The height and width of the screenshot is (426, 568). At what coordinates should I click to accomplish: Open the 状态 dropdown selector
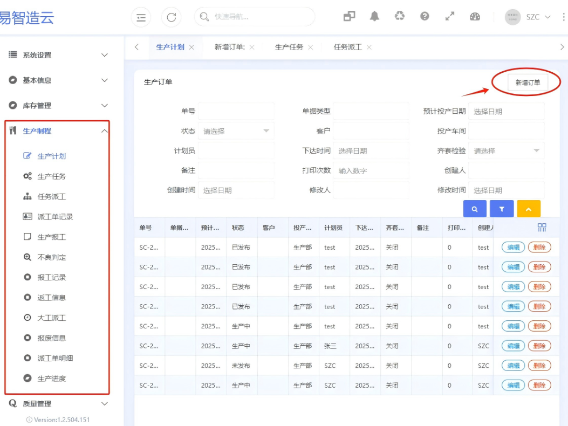click(236, 131)
